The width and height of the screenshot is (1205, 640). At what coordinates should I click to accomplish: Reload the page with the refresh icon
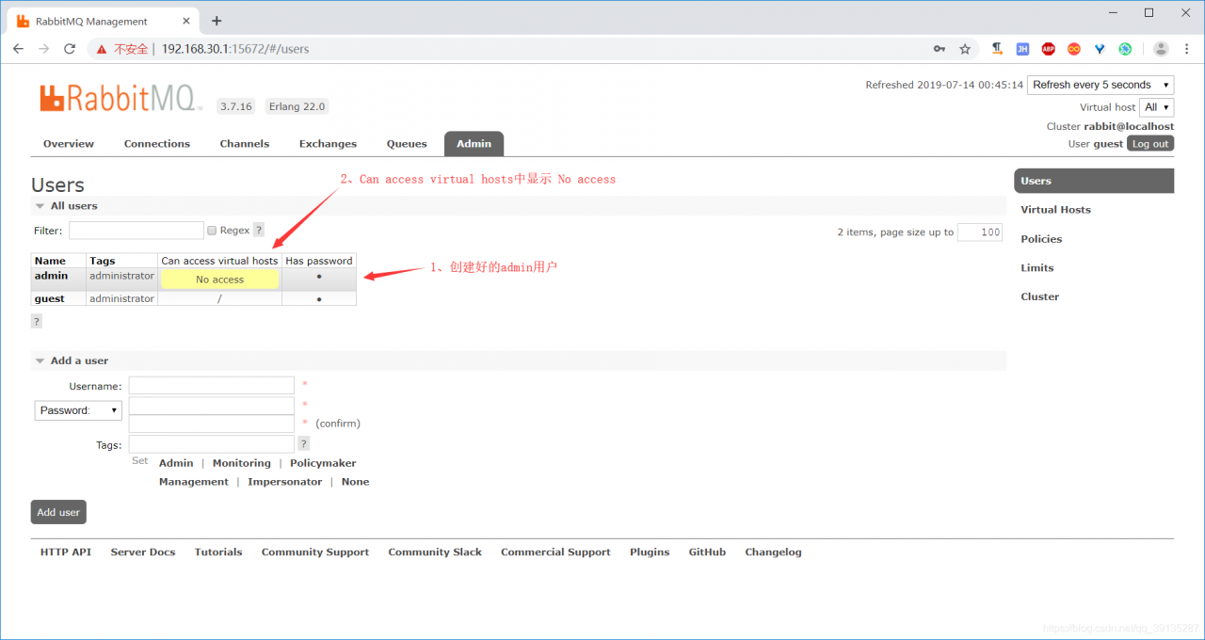tap(70, 49)
